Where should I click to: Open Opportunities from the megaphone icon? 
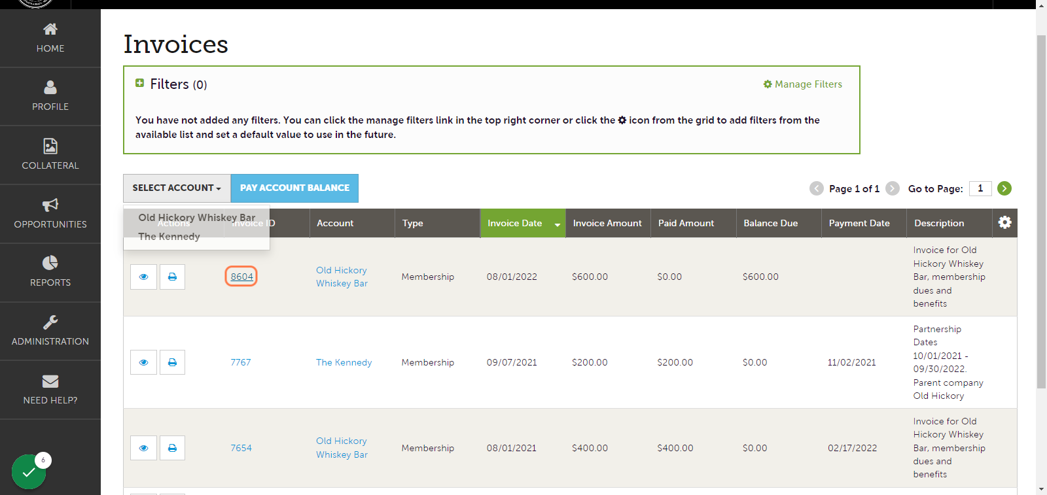50,214
